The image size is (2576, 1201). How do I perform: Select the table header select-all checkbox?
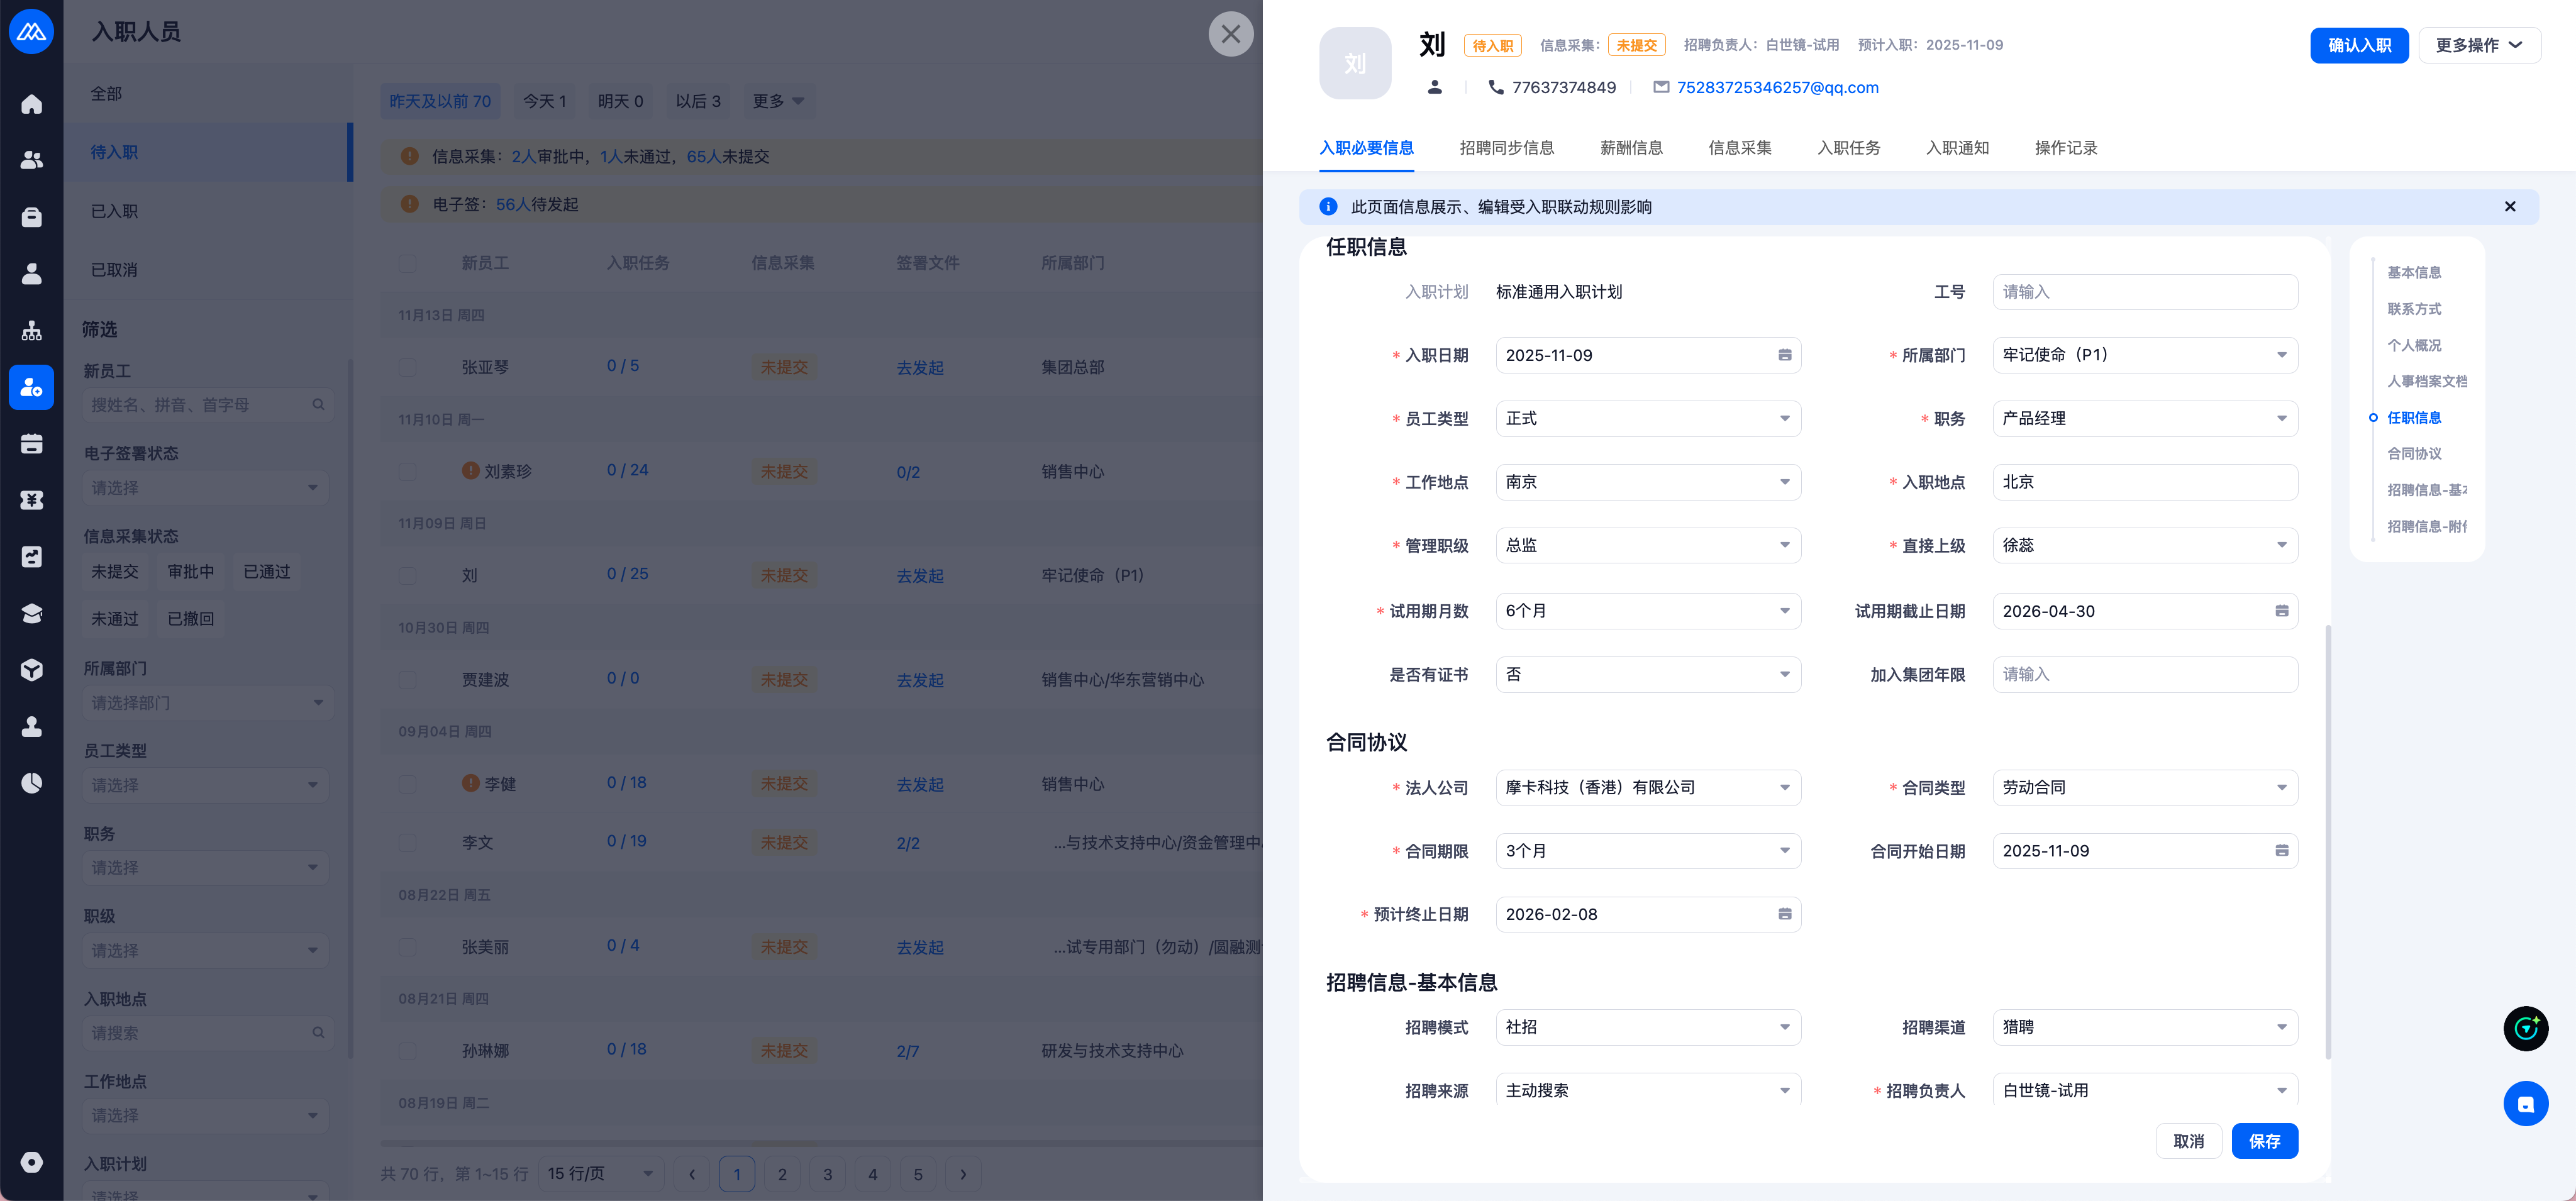(x=408, y=263)
